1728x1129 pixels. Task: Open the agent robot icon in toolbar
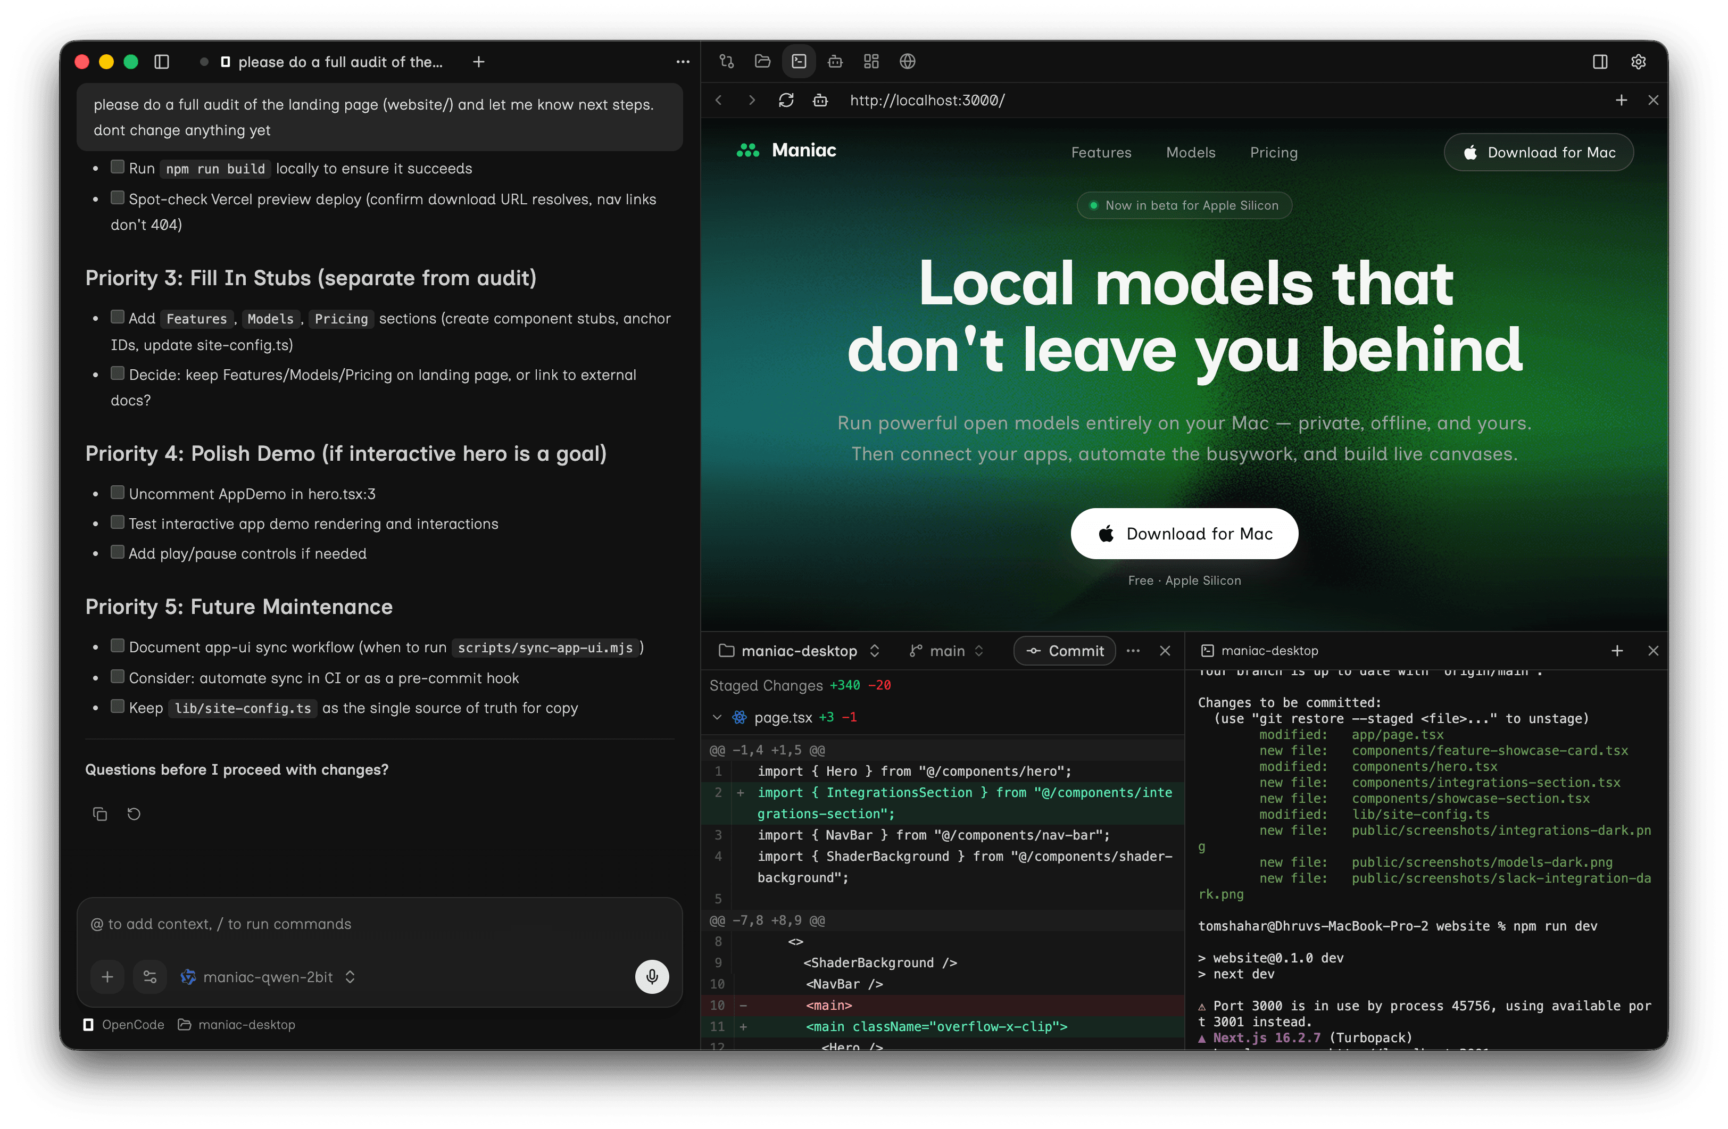(x=835, y=61)
